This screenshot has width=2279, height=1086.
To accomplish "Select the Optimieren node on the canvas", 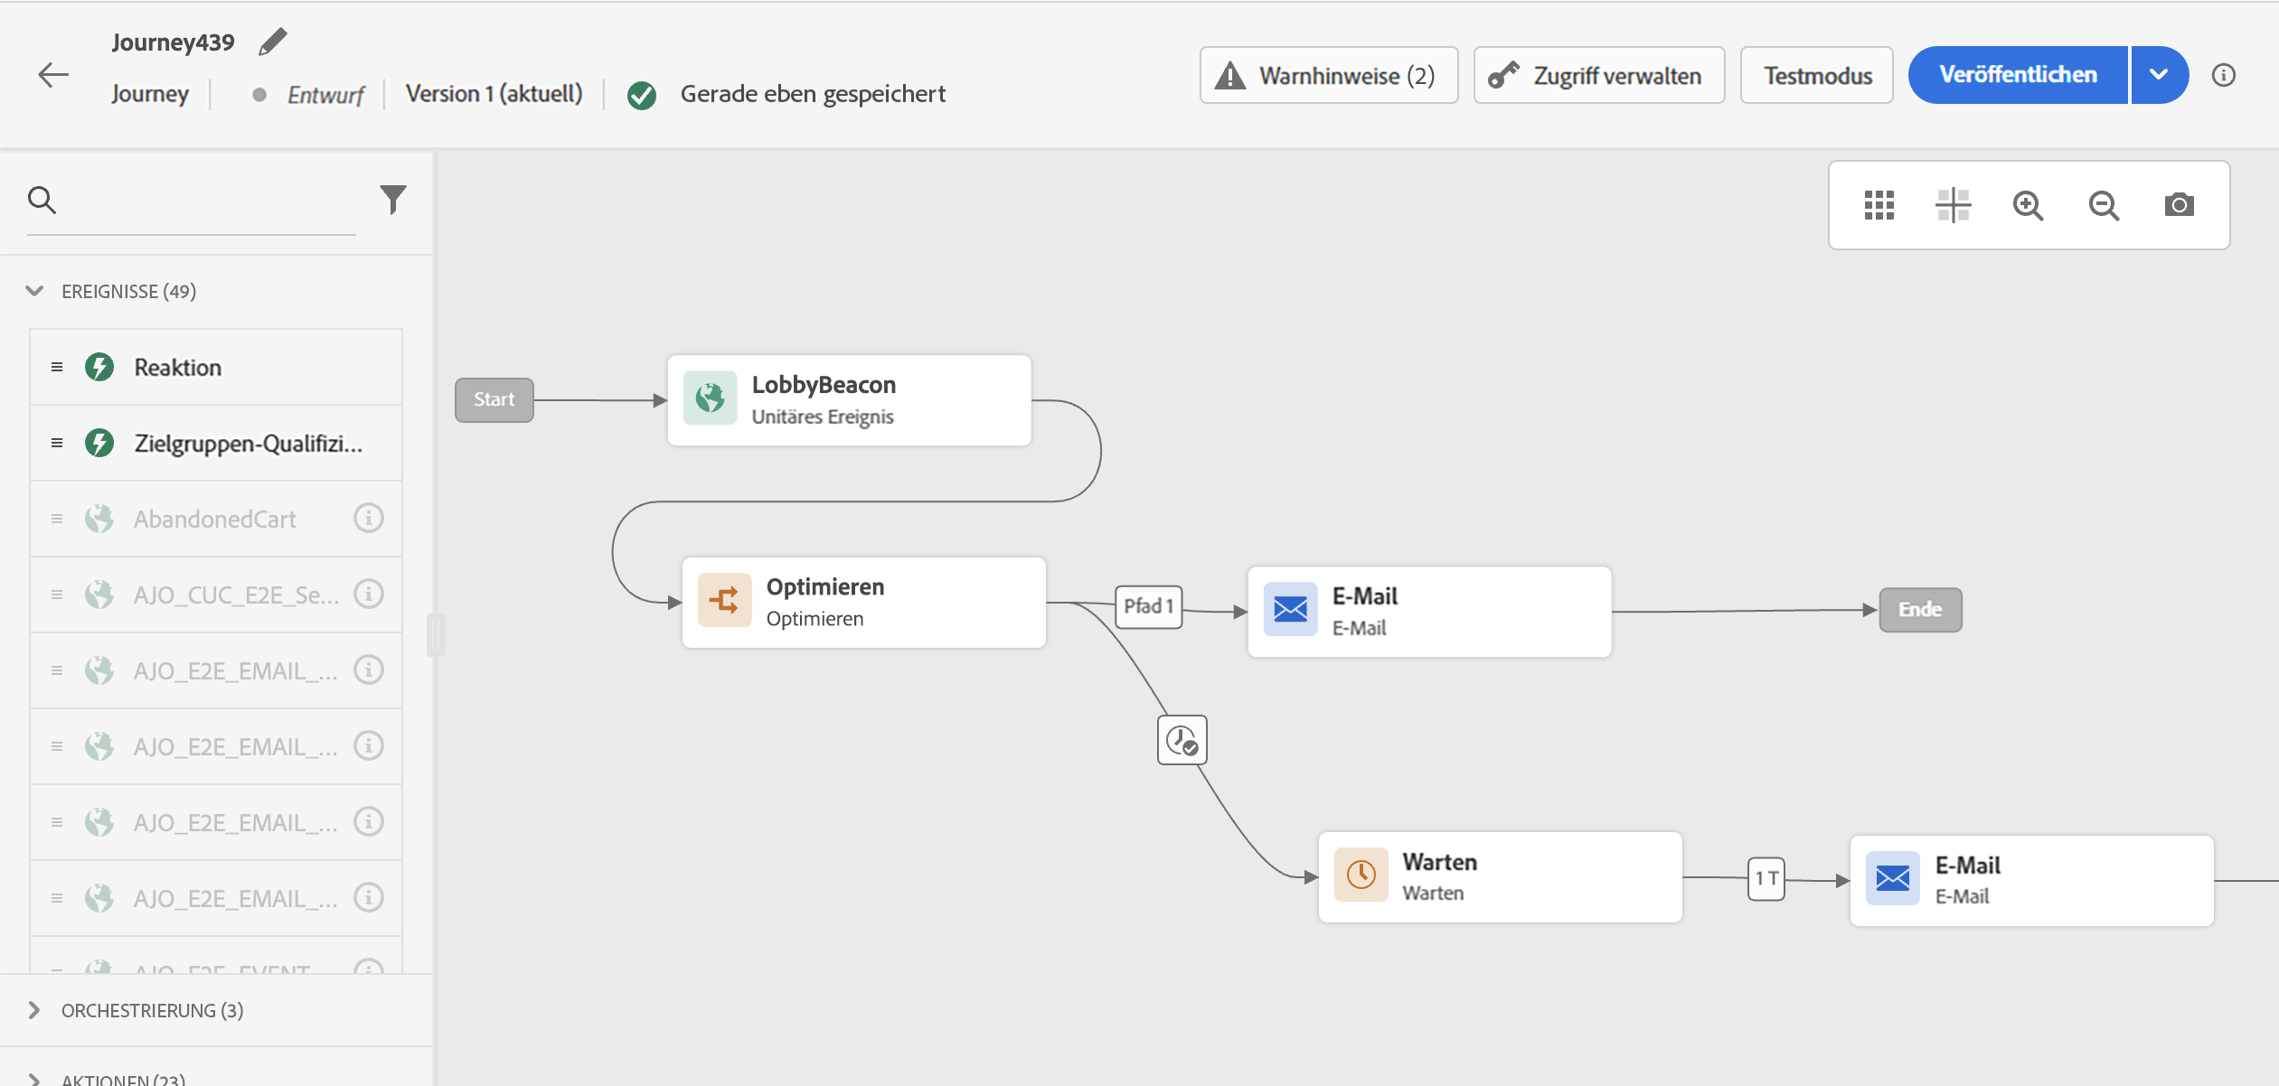I will [x=863, y=602].
